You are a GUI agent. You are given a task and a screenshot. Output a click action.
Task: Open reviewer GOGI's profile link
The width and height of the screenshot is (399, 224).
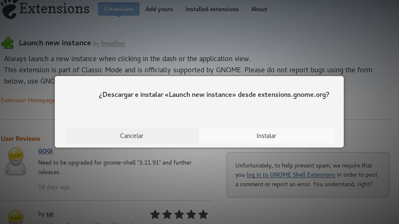[x=45, y=151]
